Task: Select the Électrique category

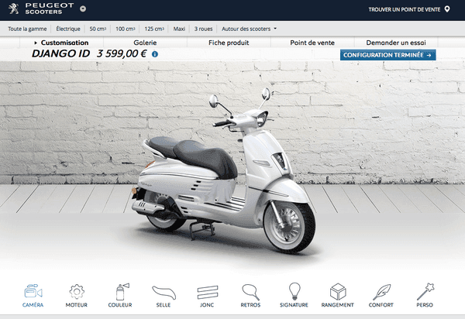Action: point(68,29)
